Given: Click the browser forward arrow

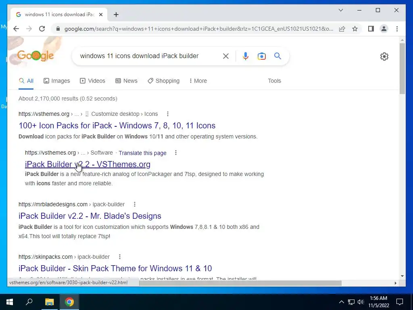Looking at the screenshot, I should [x=29, y=29].
